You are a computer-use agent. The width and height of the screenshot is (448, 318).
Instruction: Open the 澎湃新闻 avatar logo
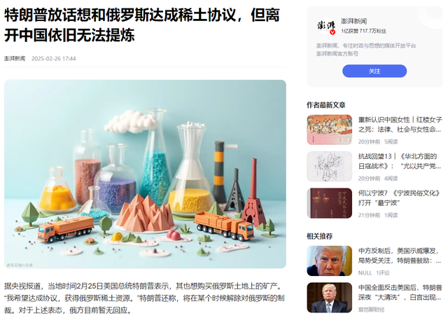coord(326,25)
